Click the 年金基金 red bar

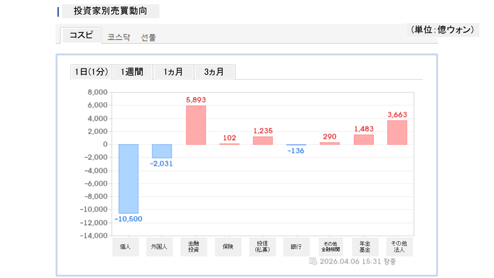(x=364, y=139)
